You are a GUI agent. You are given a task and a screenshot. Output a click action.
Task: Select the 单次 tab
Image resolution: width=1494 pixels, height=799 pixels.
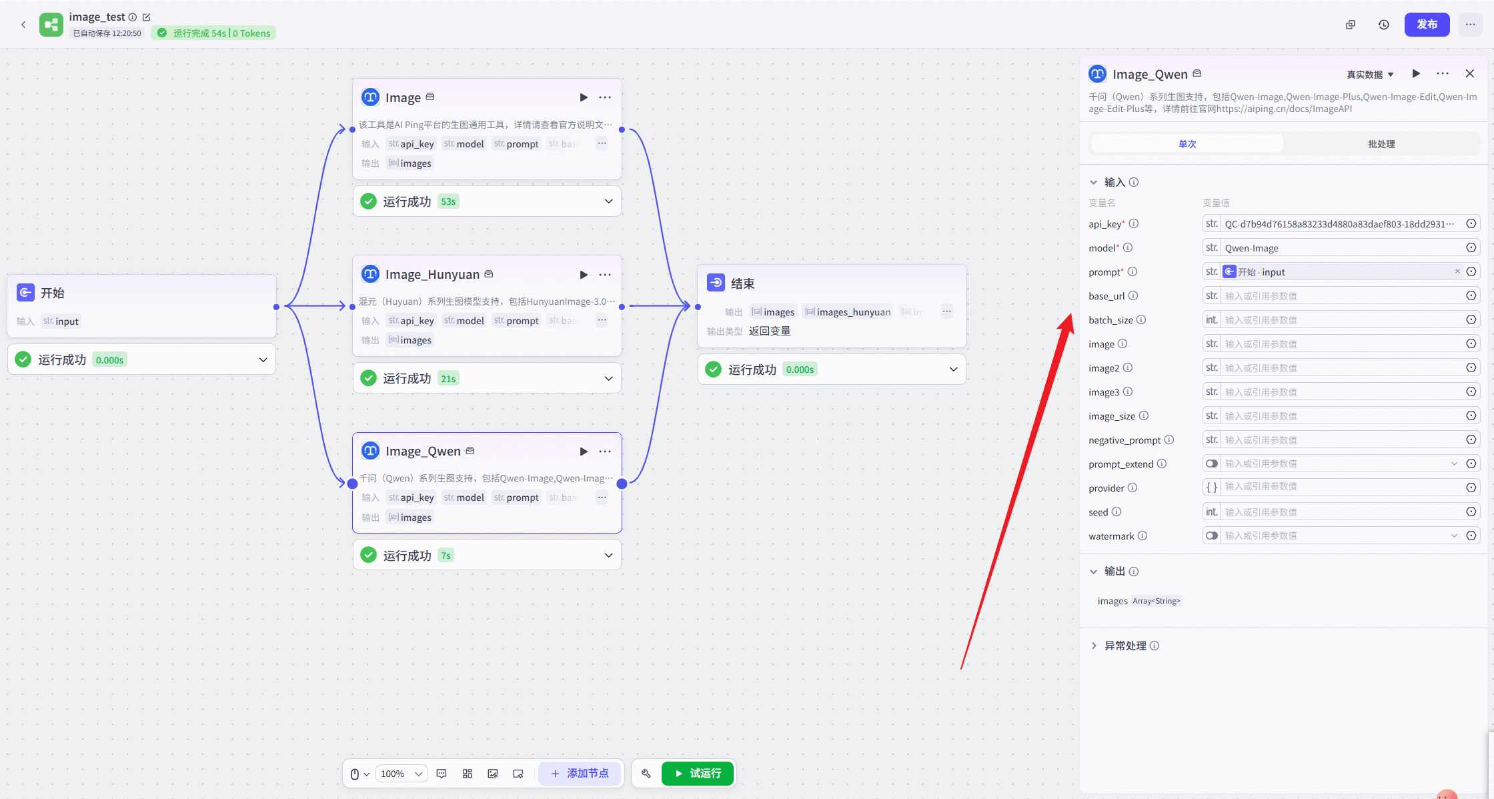coord(1187,144)
